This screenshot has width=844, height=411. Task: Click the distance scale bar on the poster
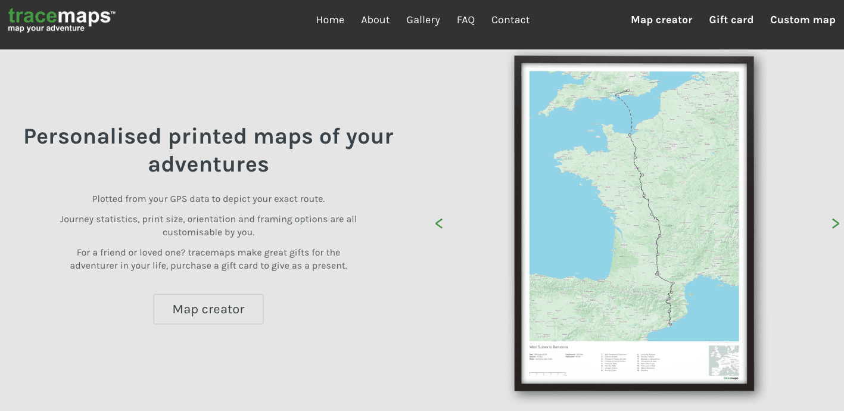click(x=548, y=373)
